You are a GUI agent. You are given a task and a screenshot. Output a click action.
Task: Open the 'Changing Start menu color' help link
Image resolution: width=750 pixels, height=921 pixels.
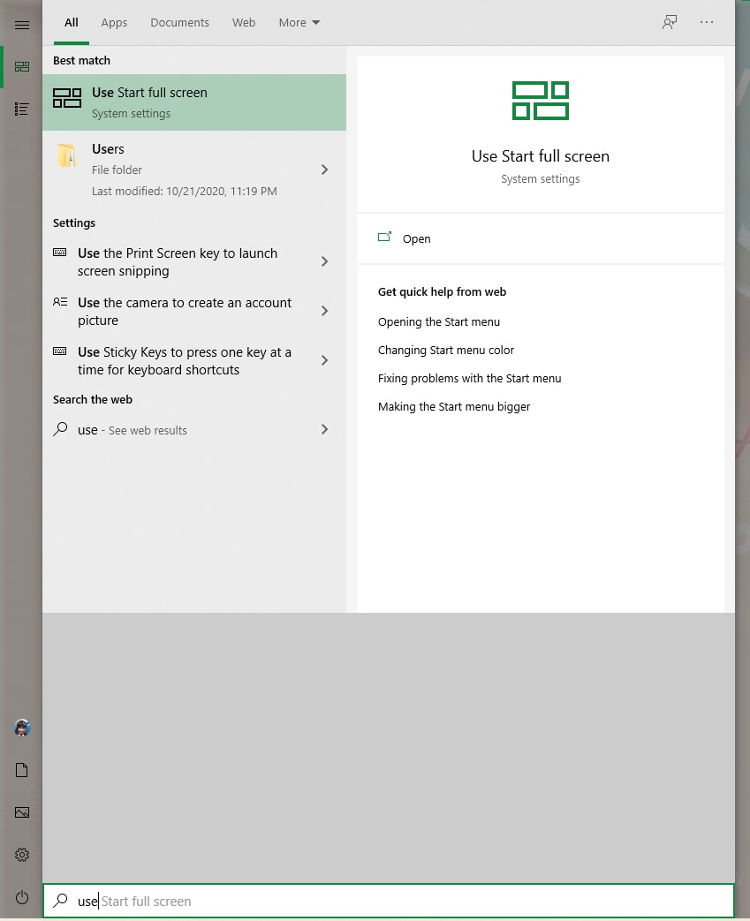[445, 350]
